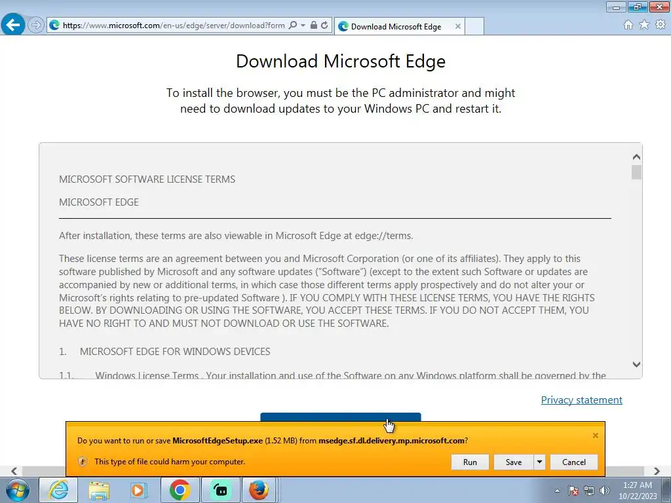Dismiss the download notification bar
This screenshot has height=503, width=671.
(x=595, y=436)
